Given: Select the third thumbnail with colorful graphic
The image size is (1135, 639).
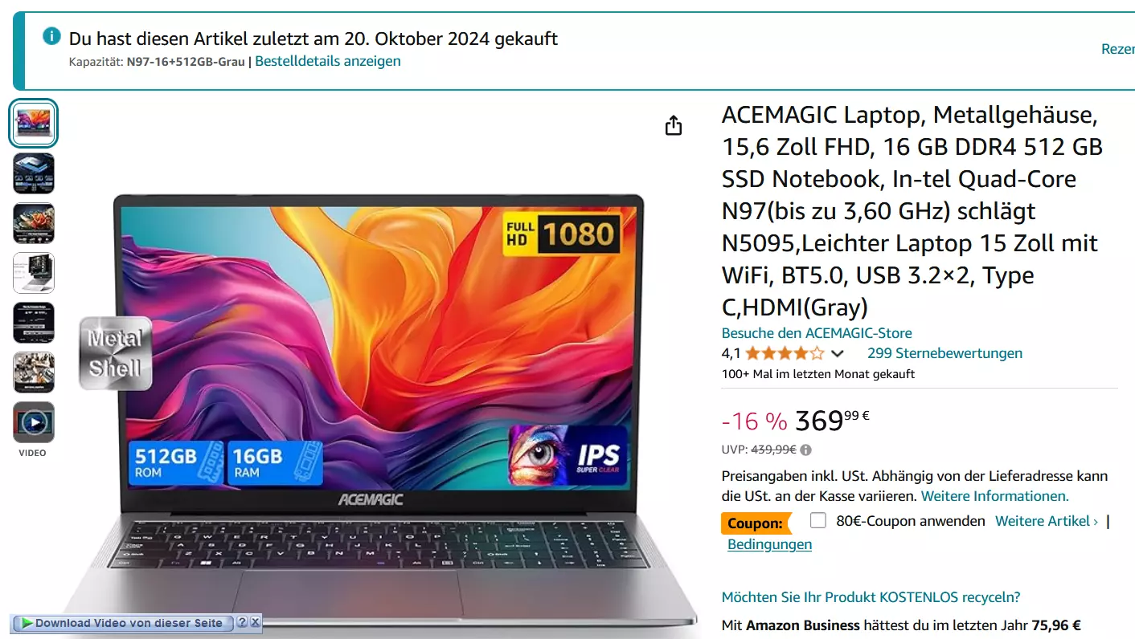Looking at the screenshot, I should [34, 223].
